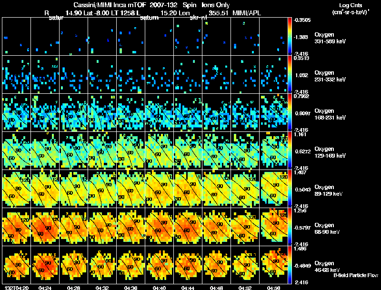Viewport: 381px width, 290px height.
Task: Click the color bar for Oxygen 168-231 keV
Action: click(x=290, y=113)
